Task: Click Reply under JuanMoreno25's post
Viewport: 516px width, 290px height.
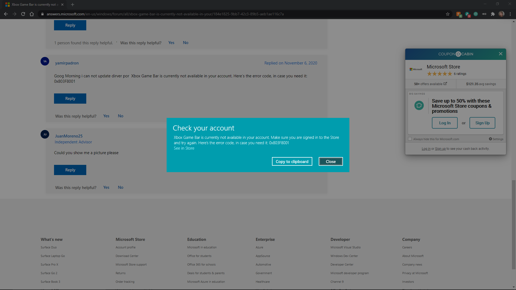Action: [70, 170]
